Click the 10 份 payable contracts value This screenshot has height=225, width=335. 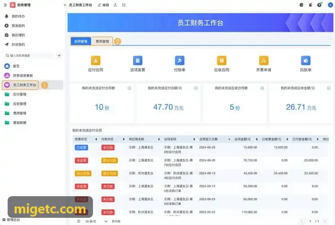[102, 107]
